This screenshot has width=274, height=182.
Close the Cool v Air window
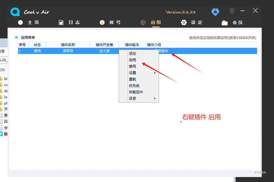[255, 11]
